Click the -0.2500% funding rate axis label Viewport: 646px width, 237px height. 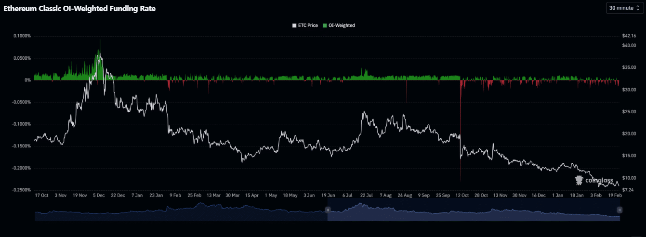pyautogui.click(x=22, y=190)
